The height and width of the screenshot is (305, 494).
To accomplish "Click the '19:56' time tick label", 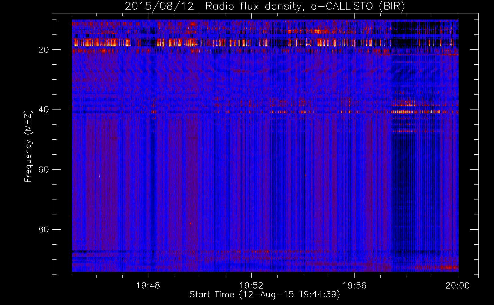I will (x=354, y=286).
